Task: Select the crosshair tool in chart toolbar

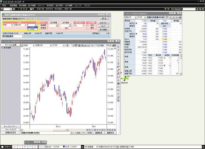Action: coord(118,50)
